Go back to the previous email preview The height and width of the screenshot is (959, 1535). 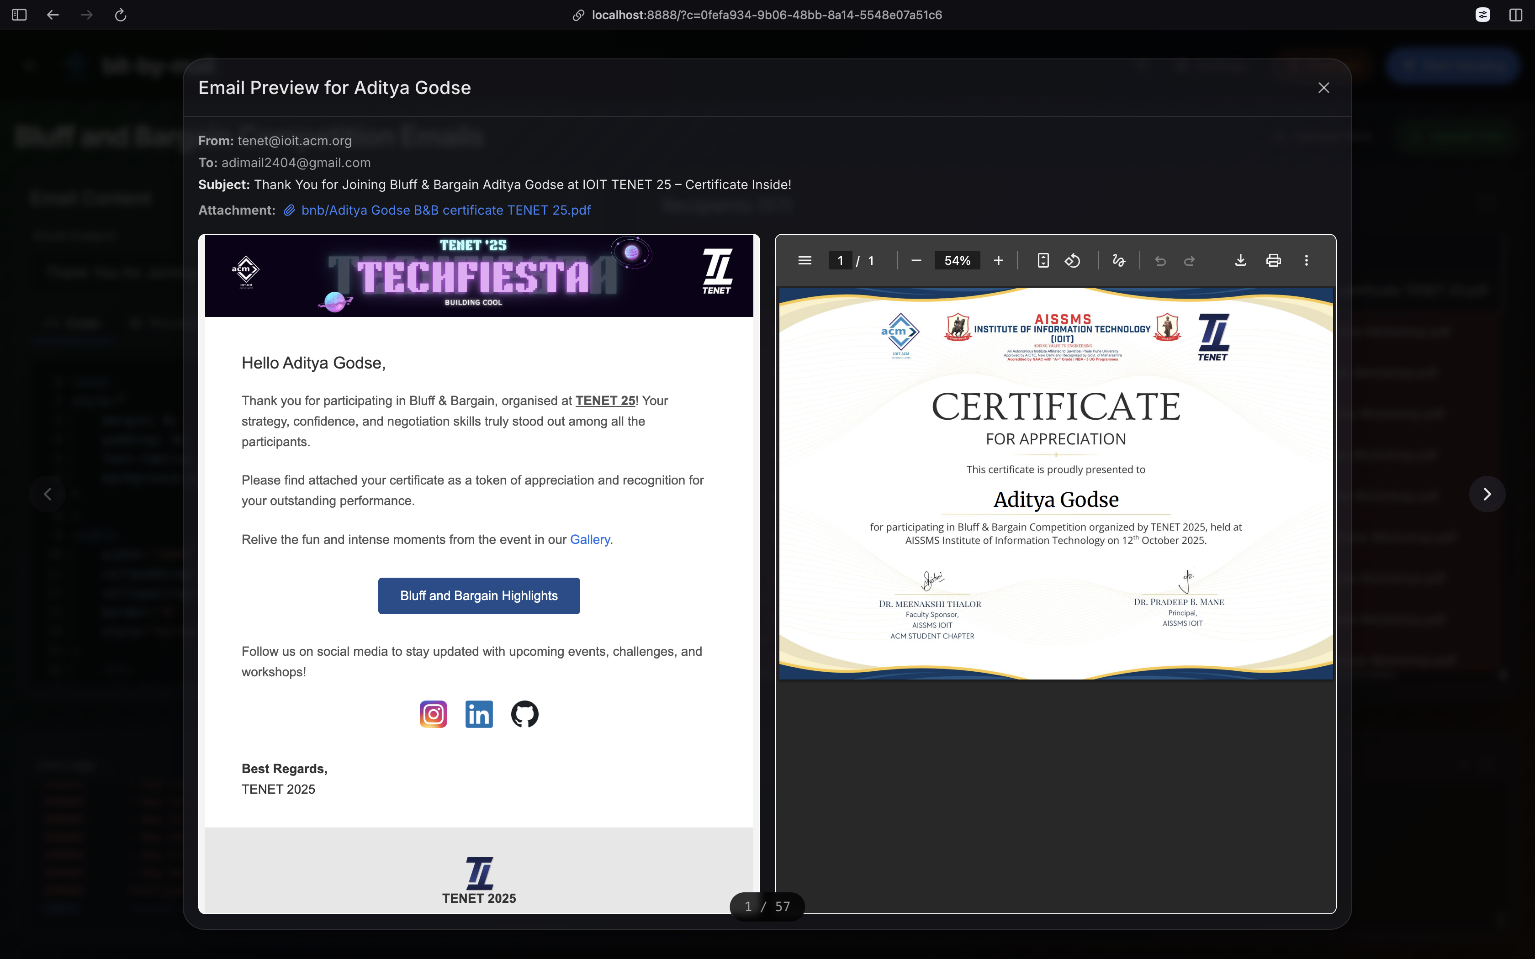pos(48,494)
